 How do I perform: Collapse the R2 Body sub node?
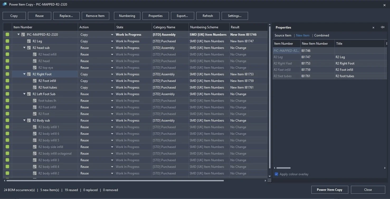tap(25, 121)
